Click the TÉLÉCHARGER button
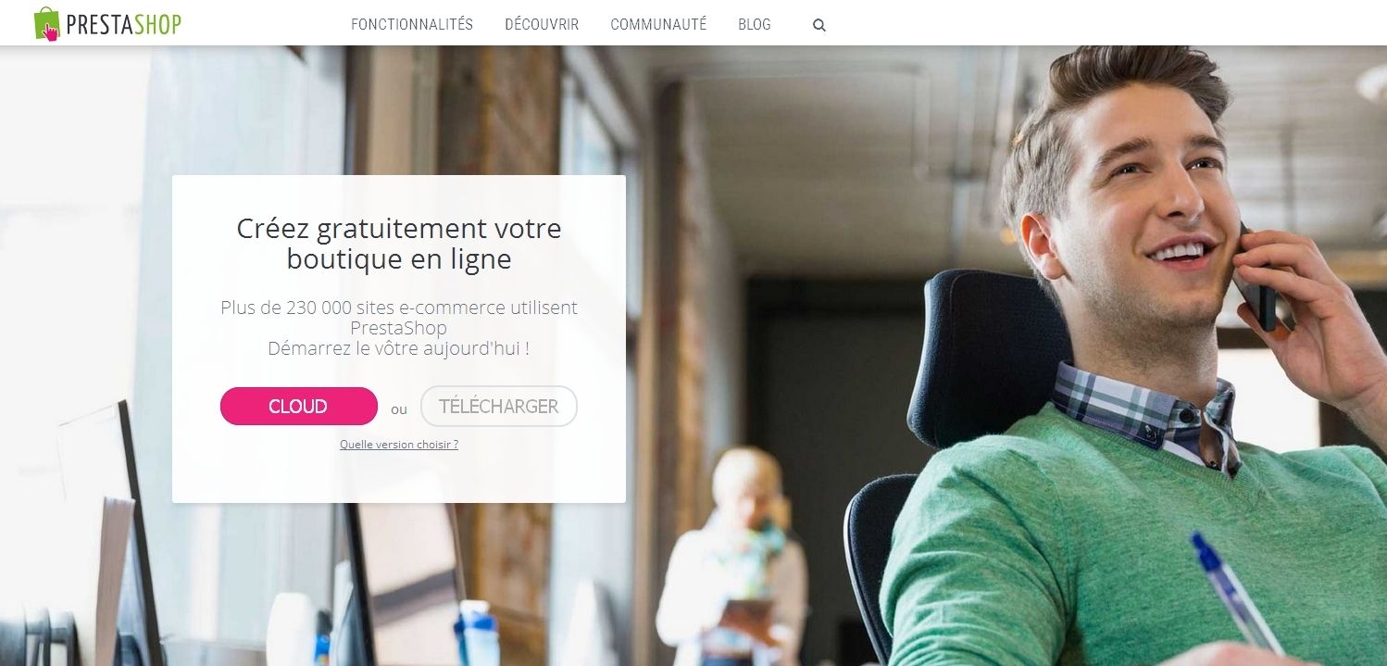 coord(499,406)
